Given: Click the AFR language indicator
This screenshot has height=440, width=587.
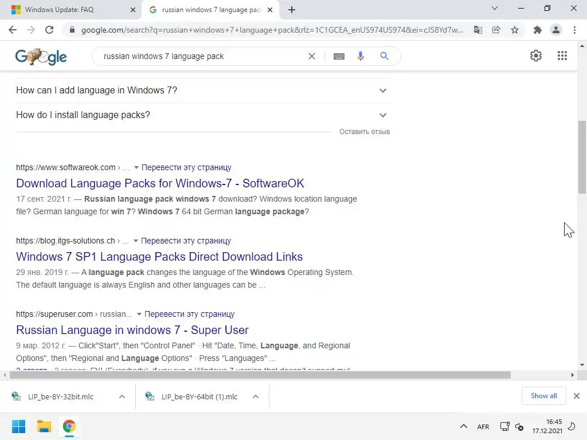Looking at the screenshot, I should [483, 426].
